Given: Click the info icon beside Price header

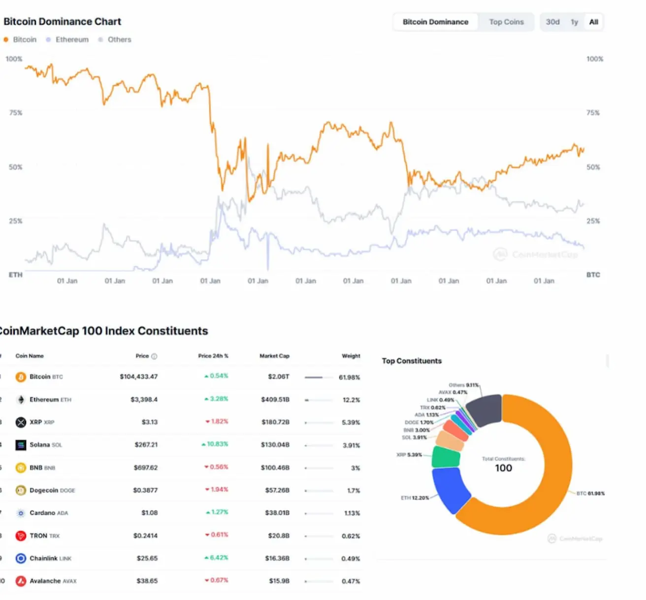Looking at the screenshot, I should pyautogui.click(x=154, y=356).
